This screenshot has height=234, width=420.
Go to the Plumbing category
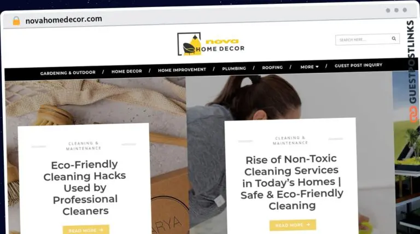point(234,68)
